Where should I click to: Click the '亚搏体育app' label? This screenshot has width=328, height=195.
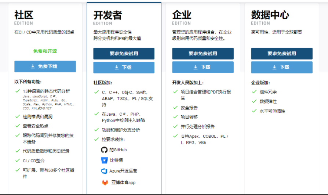point(123,183)
